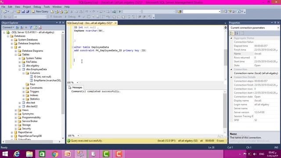Image resolution: width=281 pixels, height=158 pixels.
Task: Select the Statistics folder
Action: (35, 99)
